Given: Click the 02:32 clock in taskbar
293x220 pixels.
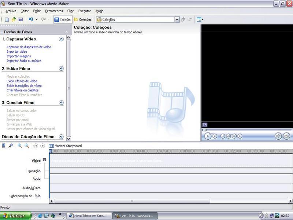Looking at the screenshot, I should [x=285, y=216].
